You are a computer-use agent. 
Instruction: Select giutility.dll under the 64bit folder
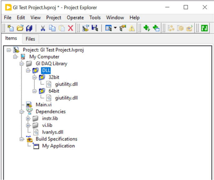pos(66,98)
